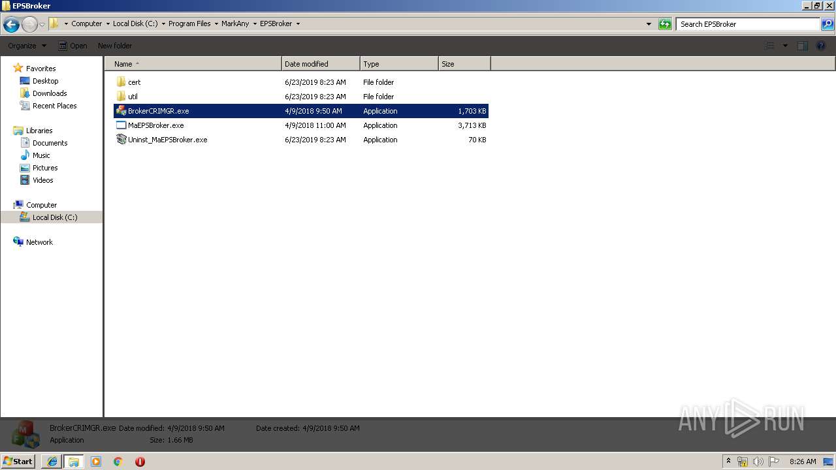Screen dimensions: 836x470
Task: Click the search magnifier icon
Action: [828, 24]
